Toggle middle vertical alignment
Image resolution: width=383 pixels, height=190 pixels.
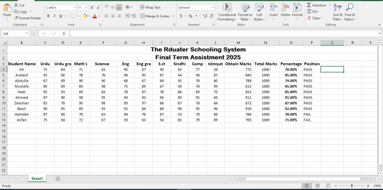[113, 7]
